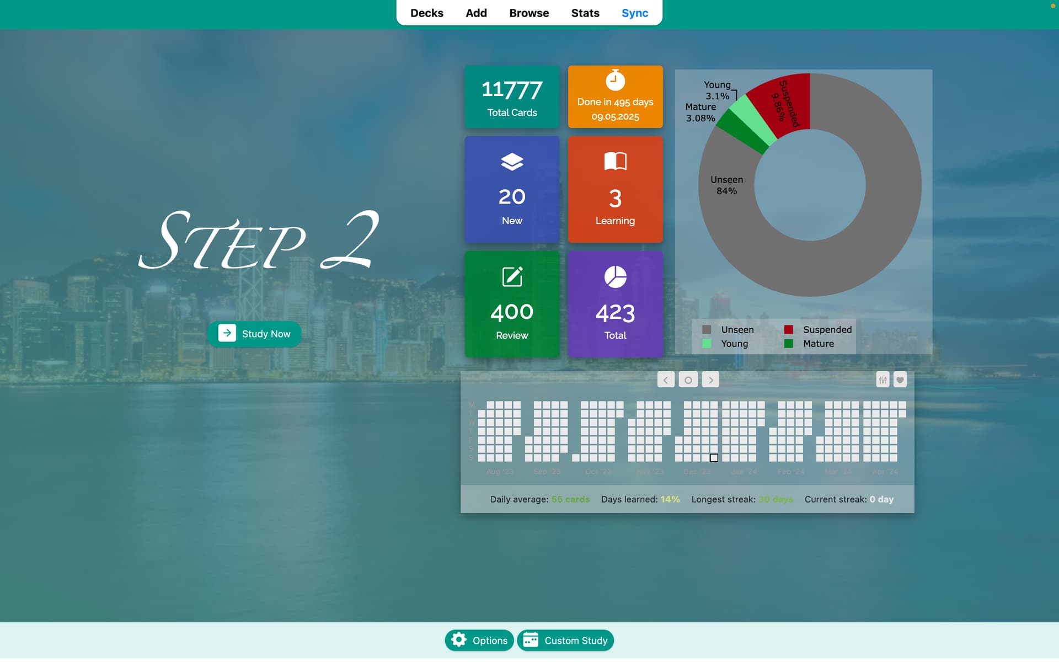The image size is (1059, 662).
Task: Click the light green Young legend swatch
Action: [707, 344]
